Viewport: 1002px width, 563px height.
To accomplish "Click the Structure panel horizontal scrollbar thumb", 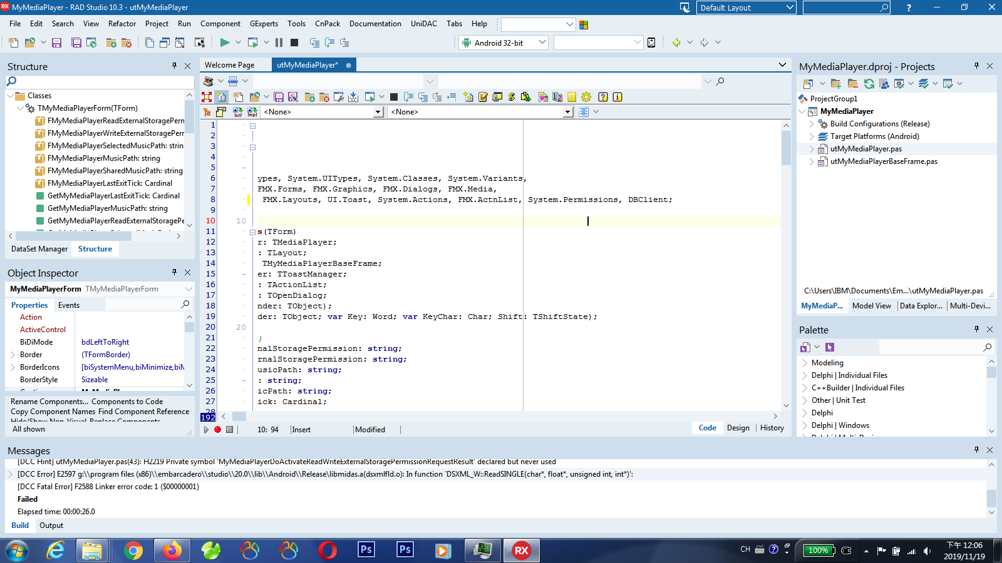I will [x=73, y=236].
